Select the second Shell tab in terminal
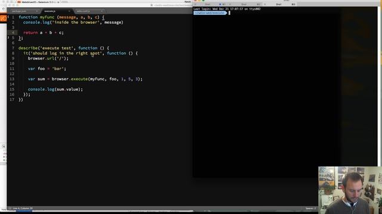This screenshot has width=382, height=214. (x=244, y=4)
